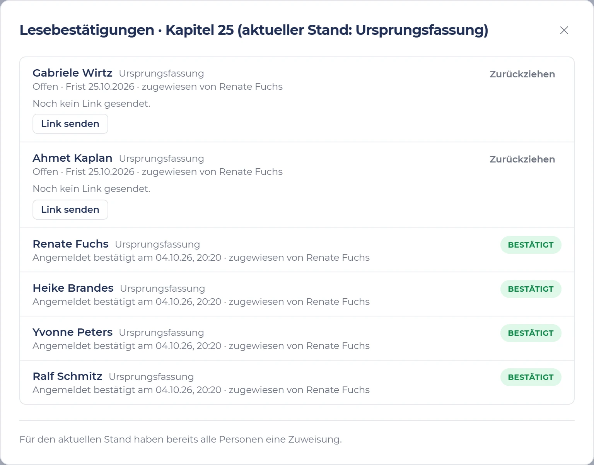Viewport: 594px width, 465px height.
Task: Send link to Gabriele Wirtz
Action: tap(70, 124)
